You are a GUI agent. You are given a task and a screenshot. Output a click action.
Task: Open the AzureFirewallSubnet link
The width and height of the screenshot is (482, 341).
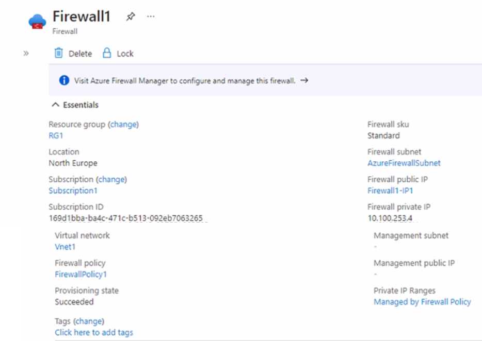tap(404, 163)
